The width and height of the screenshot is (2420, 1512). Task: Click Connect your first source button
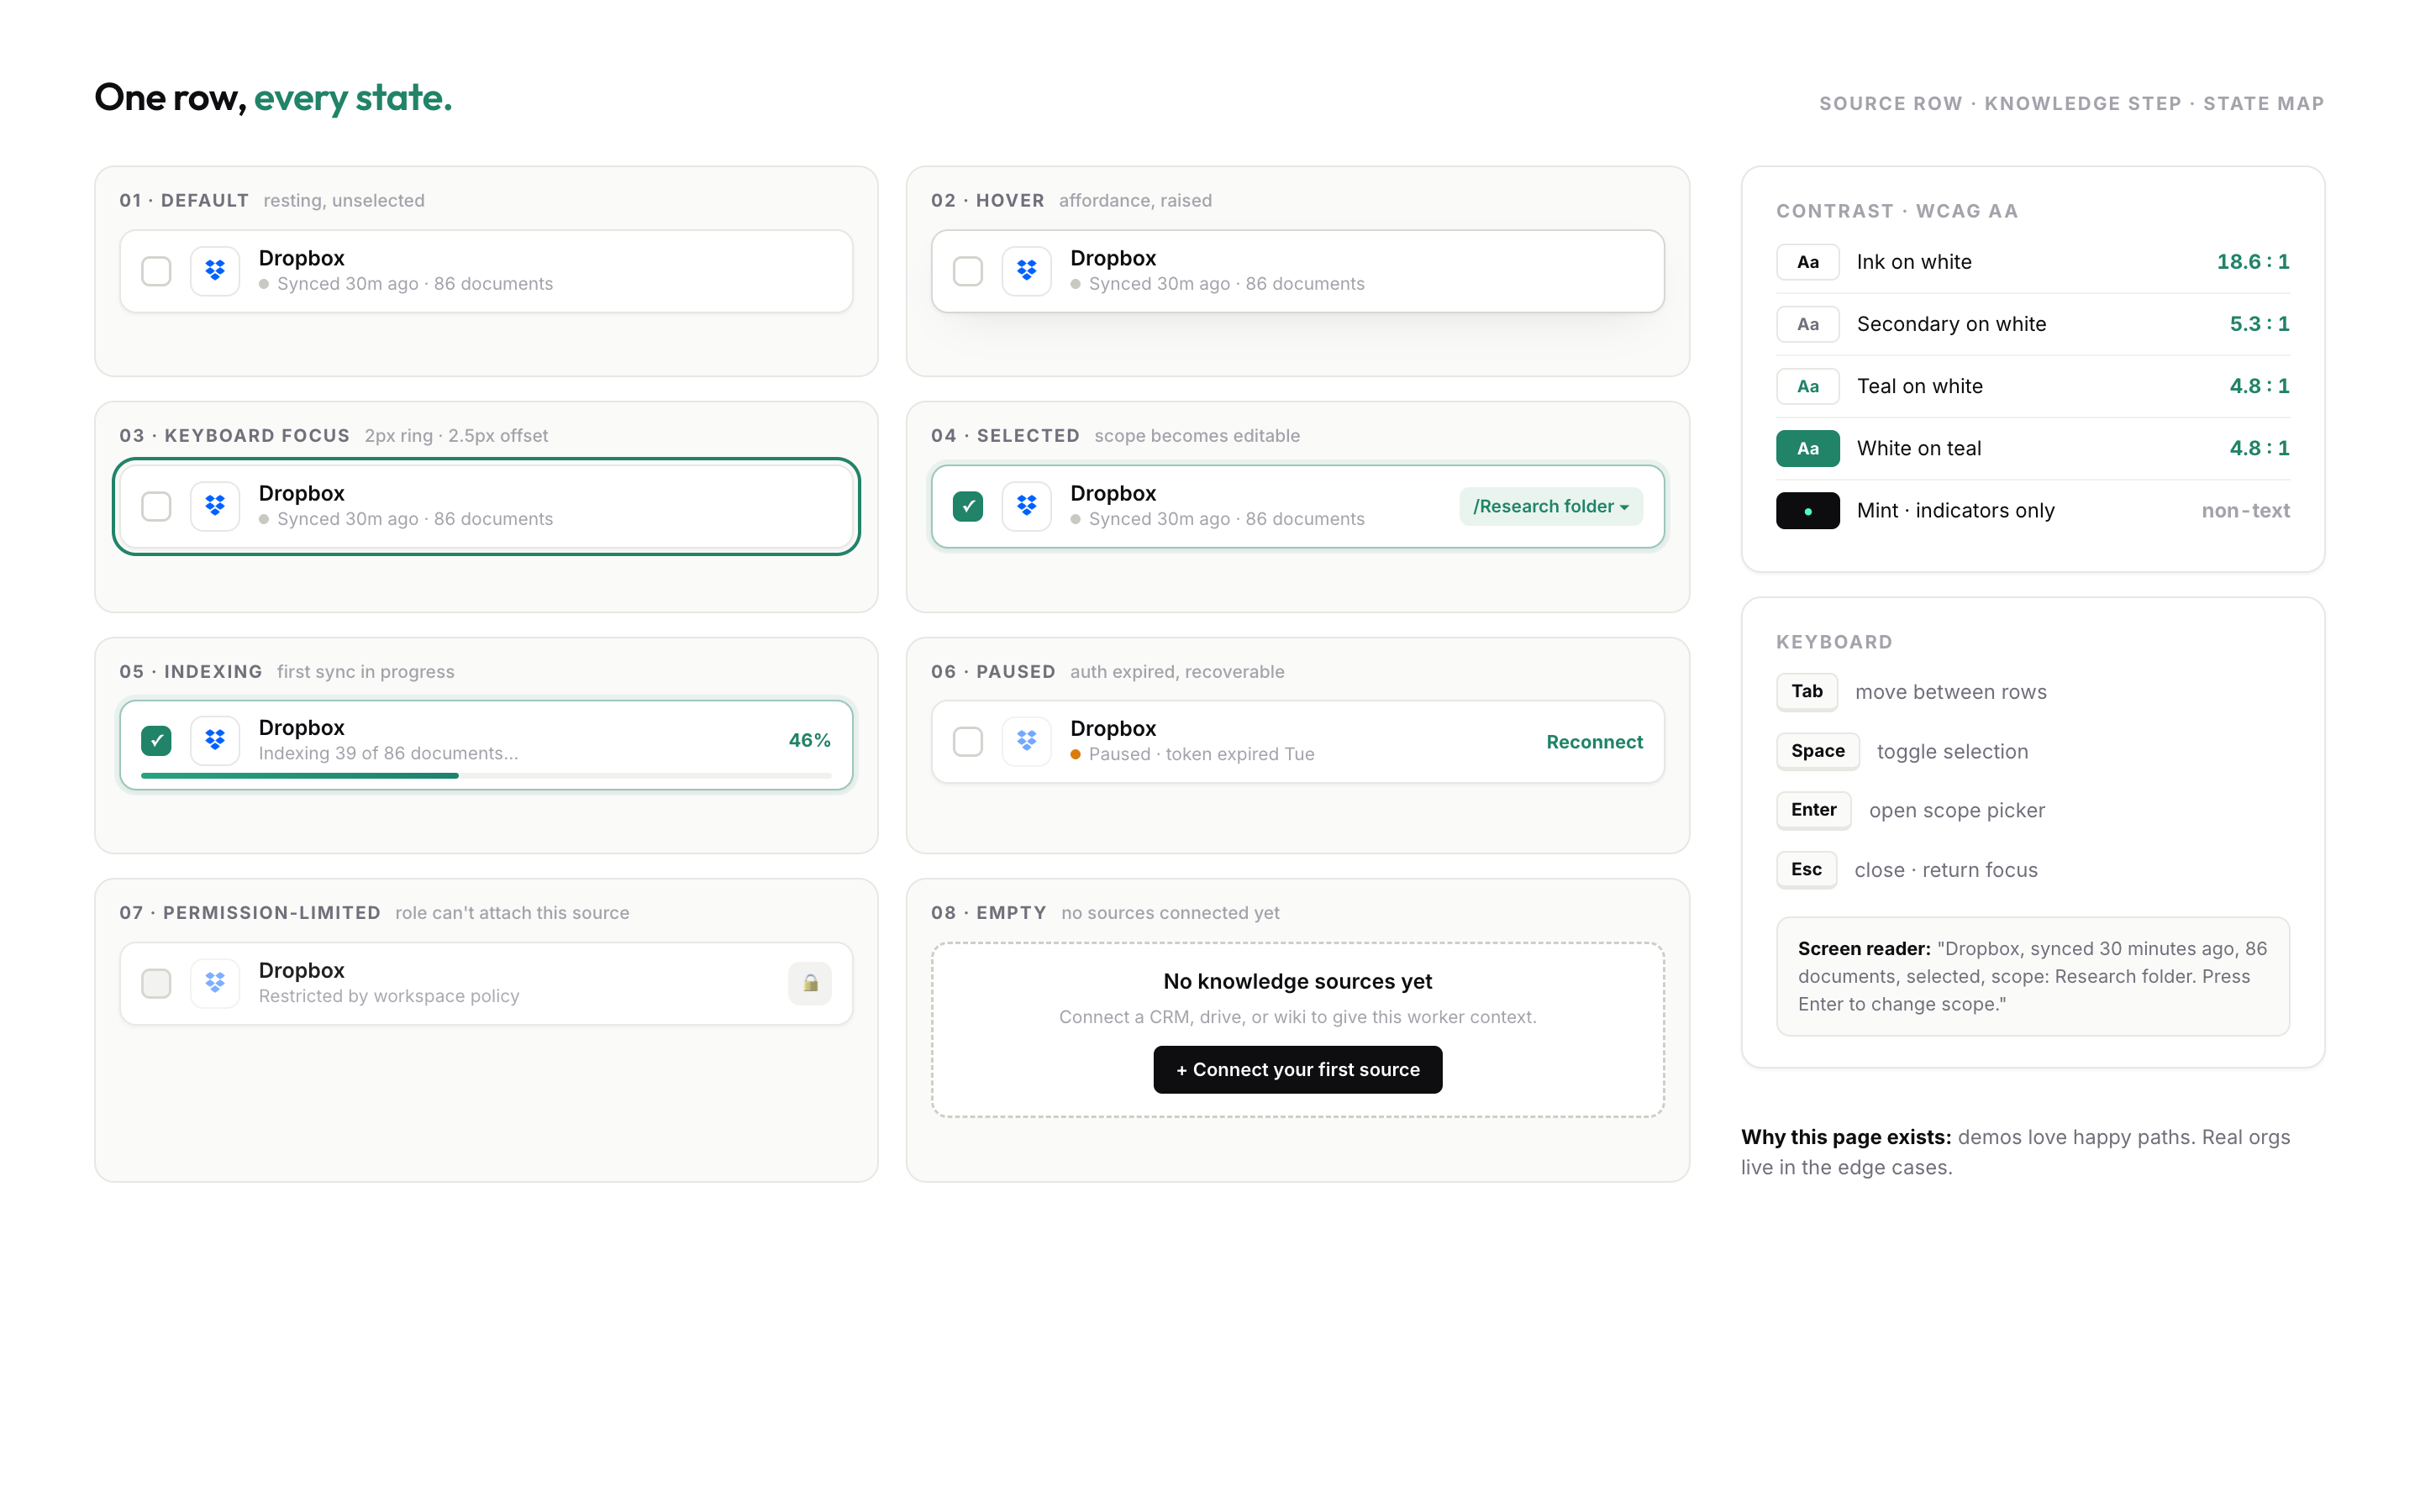tap(1297, 1069)
